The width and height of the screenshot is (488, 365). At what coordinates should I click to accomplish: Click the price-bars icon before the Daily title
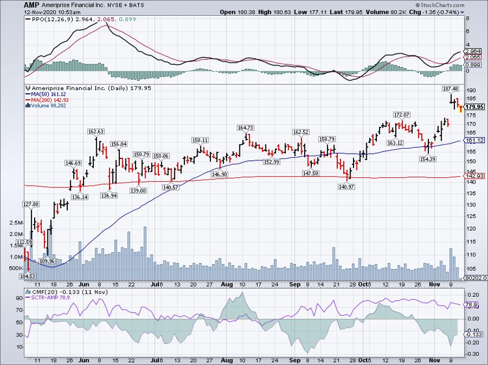coord(28,88)
